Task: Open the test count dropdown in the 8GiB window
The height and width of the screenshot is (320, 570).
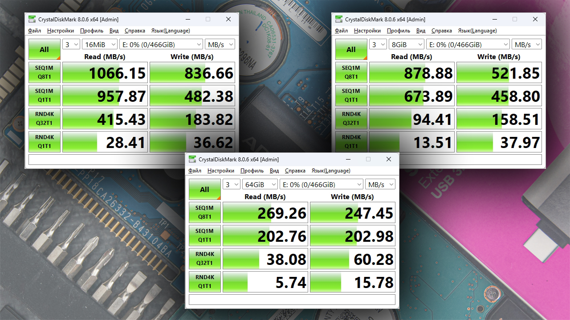Action: click(378, 44)
